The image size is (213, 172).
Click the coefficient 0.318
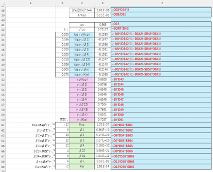(62, 59)
